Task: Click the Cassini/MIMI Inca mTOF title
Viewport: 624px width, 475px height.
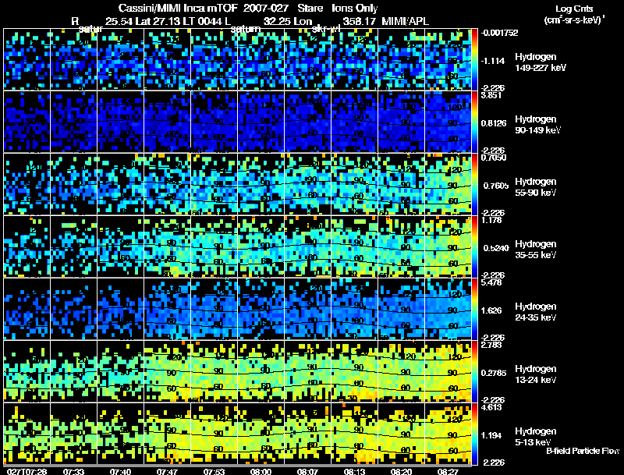Action: [179, 8]
